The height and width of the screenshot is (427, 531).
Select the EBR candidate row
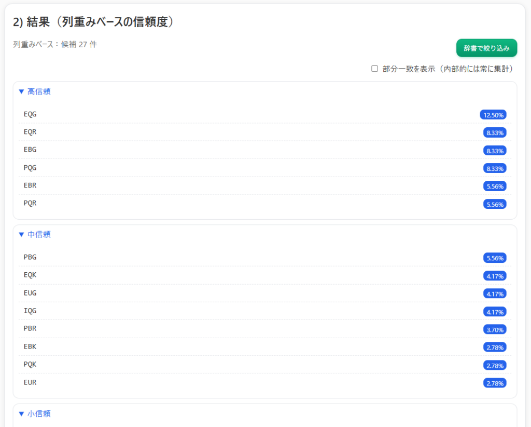point(30,185)
